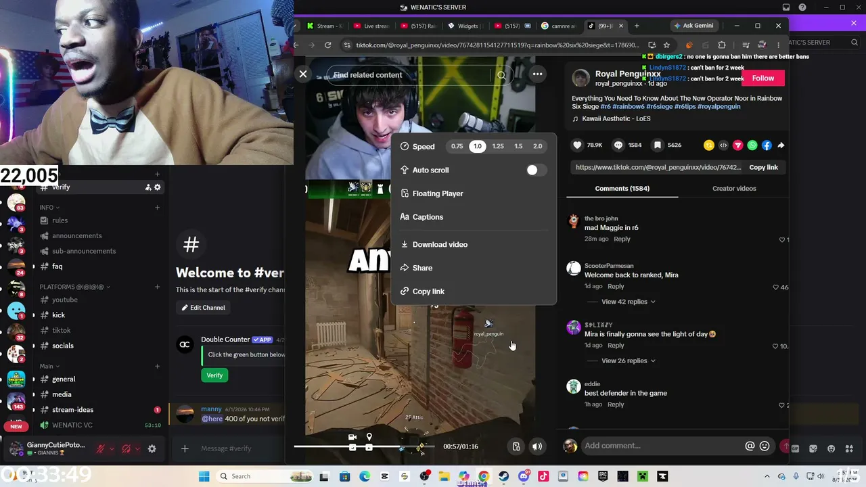
Task: Select Floating Player menu option
Action: tap(474, 193)
